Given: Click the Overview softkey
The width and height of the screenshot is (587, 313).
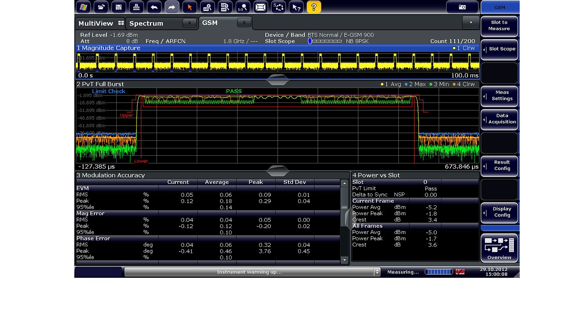Looking at the screenshot, I should [499, 248].
